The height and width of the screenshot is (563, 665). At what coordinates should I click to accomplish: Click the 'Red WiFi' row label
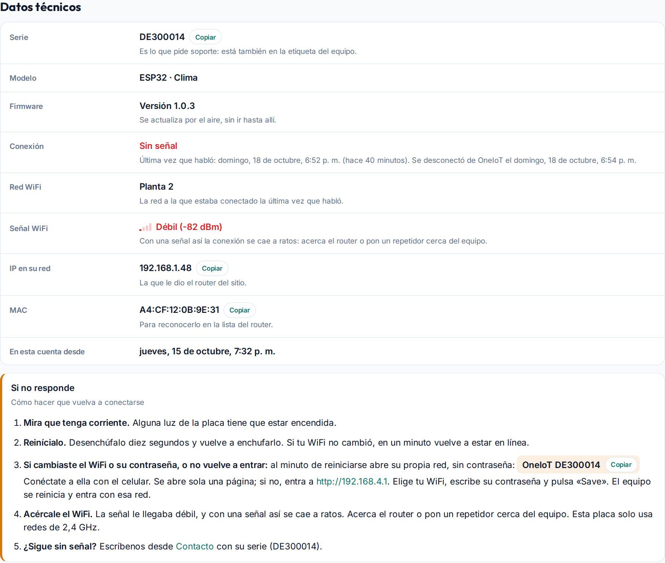click(x=25, y=187)
